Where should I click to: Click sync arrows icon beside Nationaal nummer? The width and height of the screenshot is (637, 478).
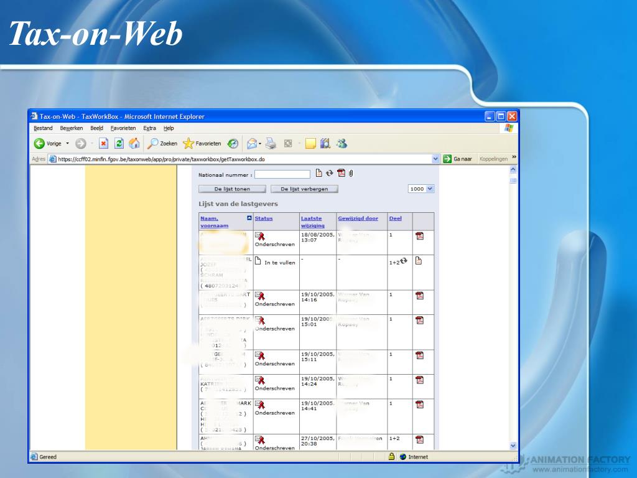pos(330,173)
